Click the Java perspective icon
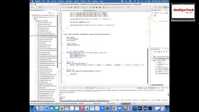The image size is (199, 112). 165,7
